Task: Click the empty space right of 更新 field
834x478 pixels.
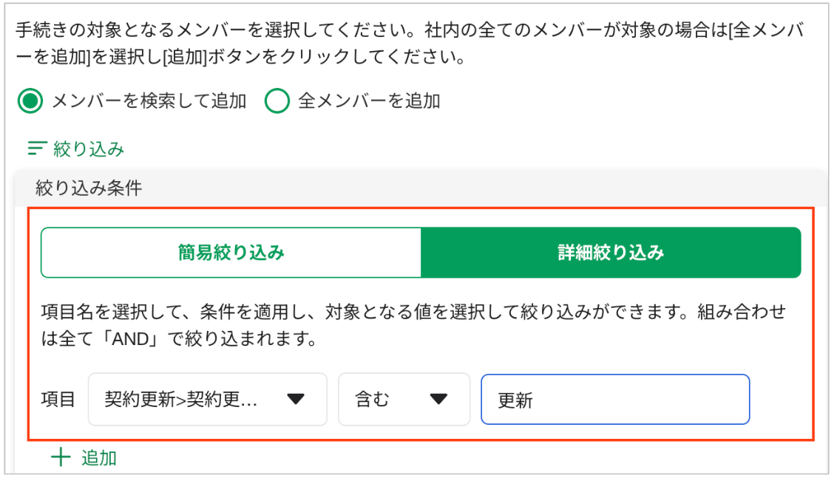Action: click(781, 399)
